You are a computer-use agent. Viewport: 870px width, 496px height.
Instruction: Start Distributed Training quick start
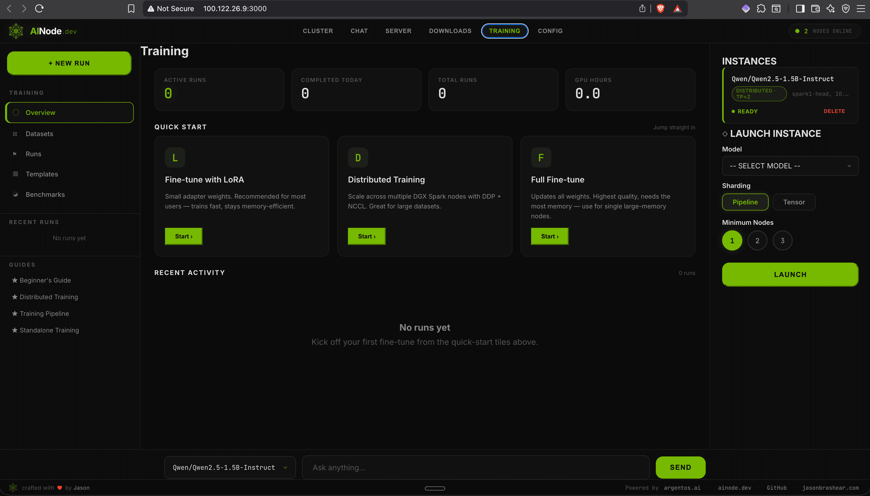(x=367, y=236)
